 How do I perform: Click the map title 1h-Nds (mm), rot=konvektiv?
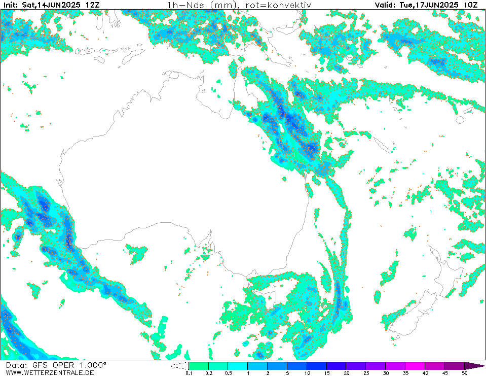click(239, 5)
